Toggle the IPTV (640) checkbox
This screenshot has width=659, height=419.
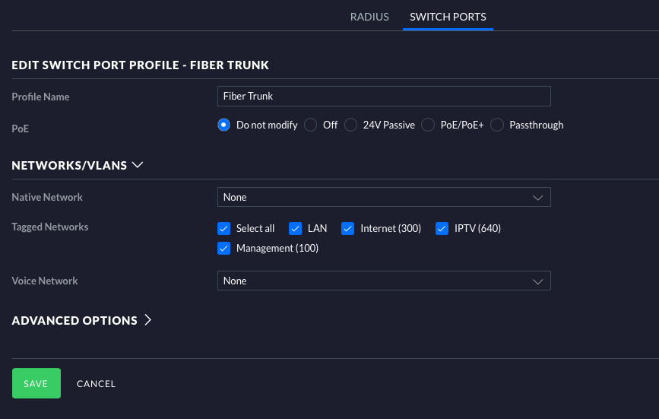coord(442,228)
